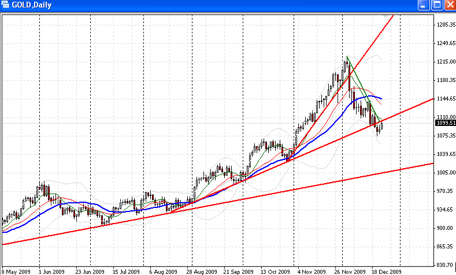Select the current price label 1099.51
The image size is (456, 275).
tap(446, 123)
